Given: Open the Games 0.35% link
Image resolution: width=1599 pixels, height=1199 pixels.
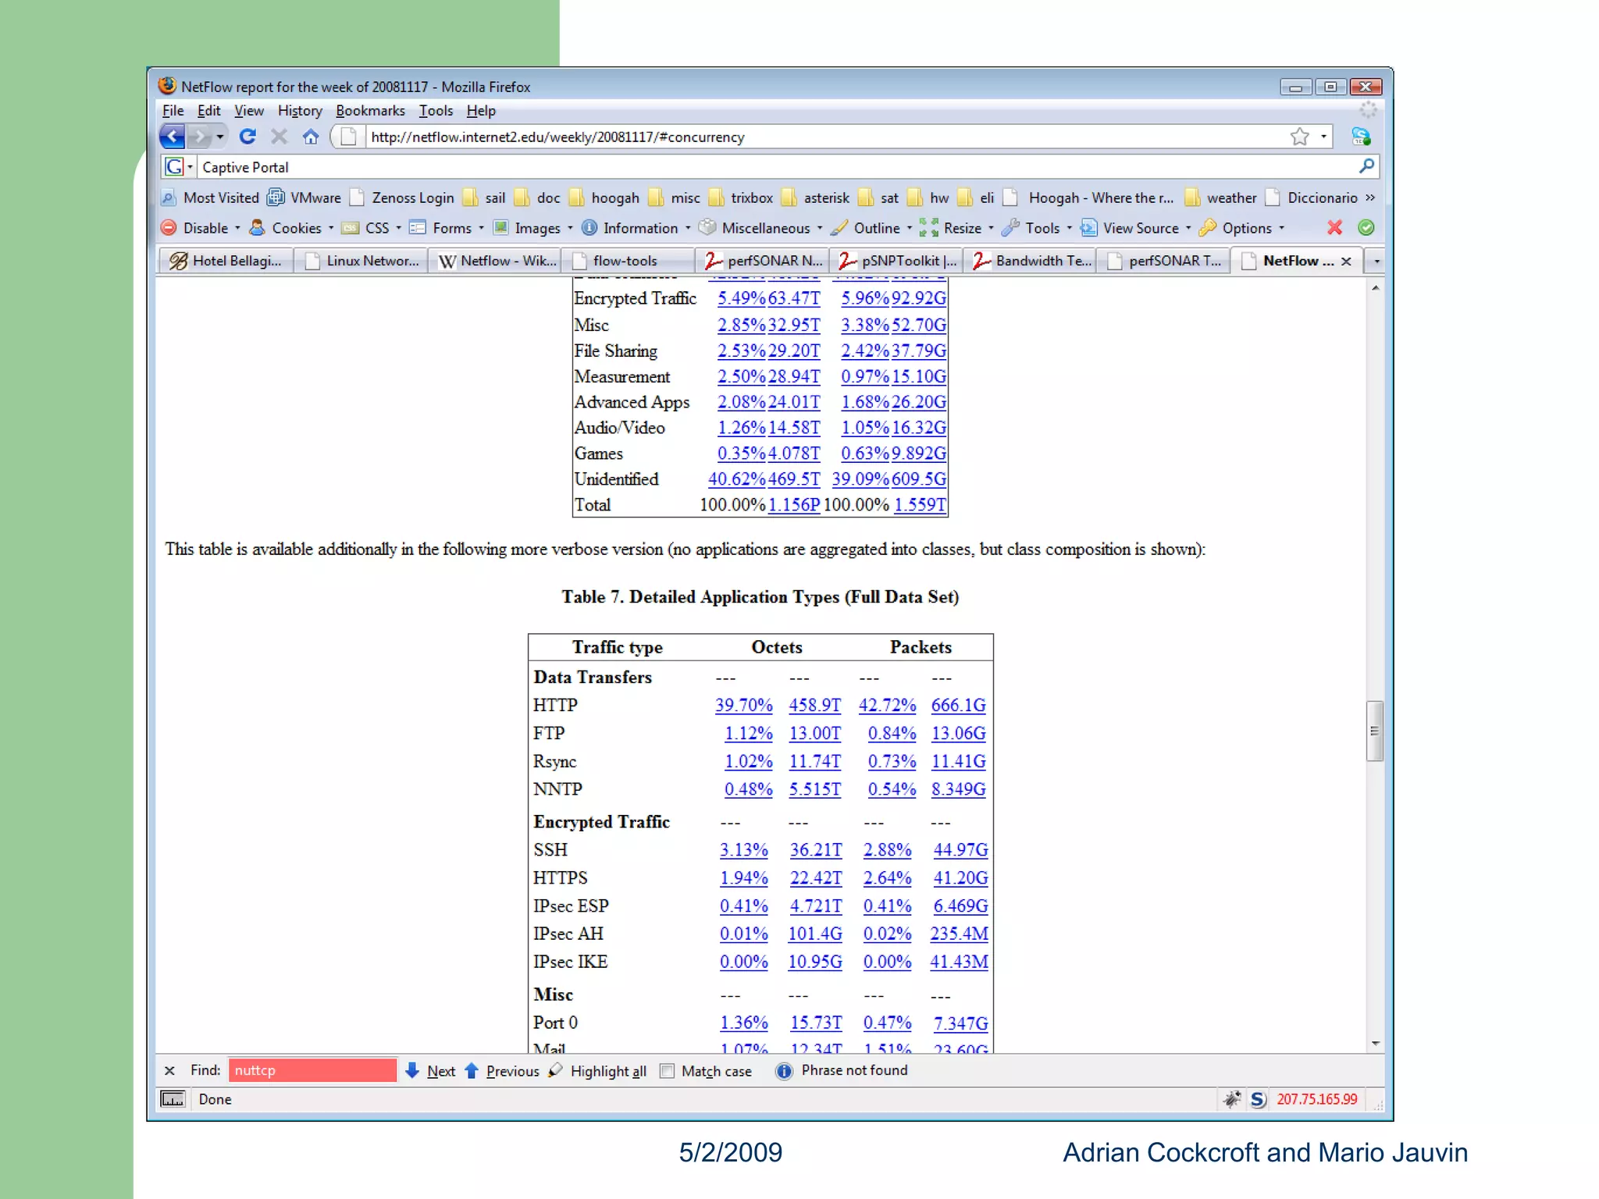Looking at the screenshot, I should click(x=741, y=453).
